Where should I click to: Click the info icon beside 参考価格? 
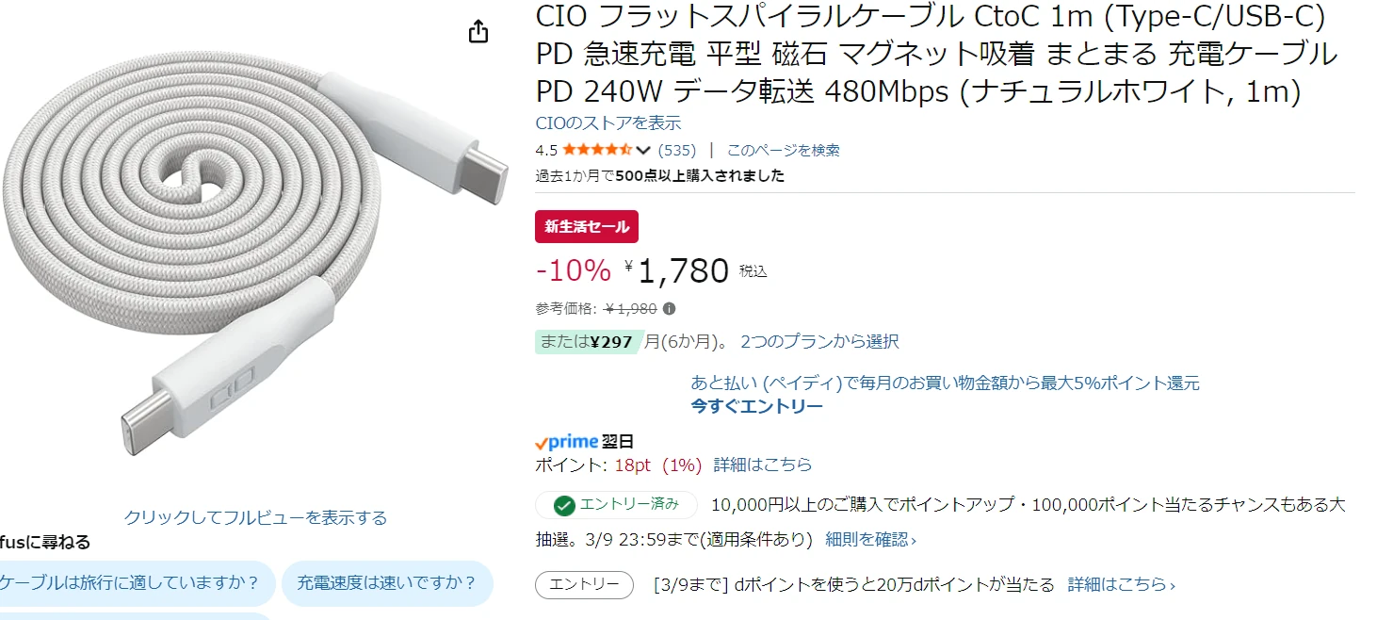point(669,308)
